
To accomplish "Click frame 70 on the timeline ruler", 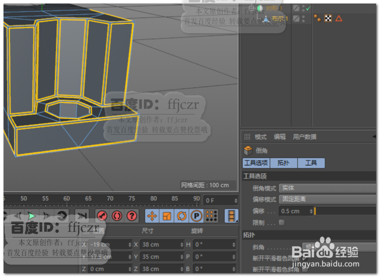I will click(x=110, y=198).
